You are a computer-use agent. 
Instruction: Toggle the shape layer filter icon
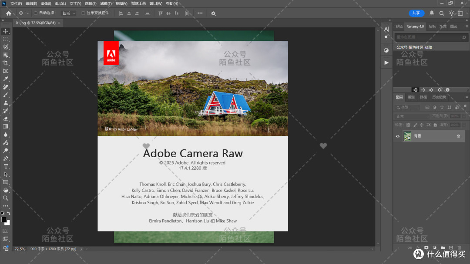point(449,107)
